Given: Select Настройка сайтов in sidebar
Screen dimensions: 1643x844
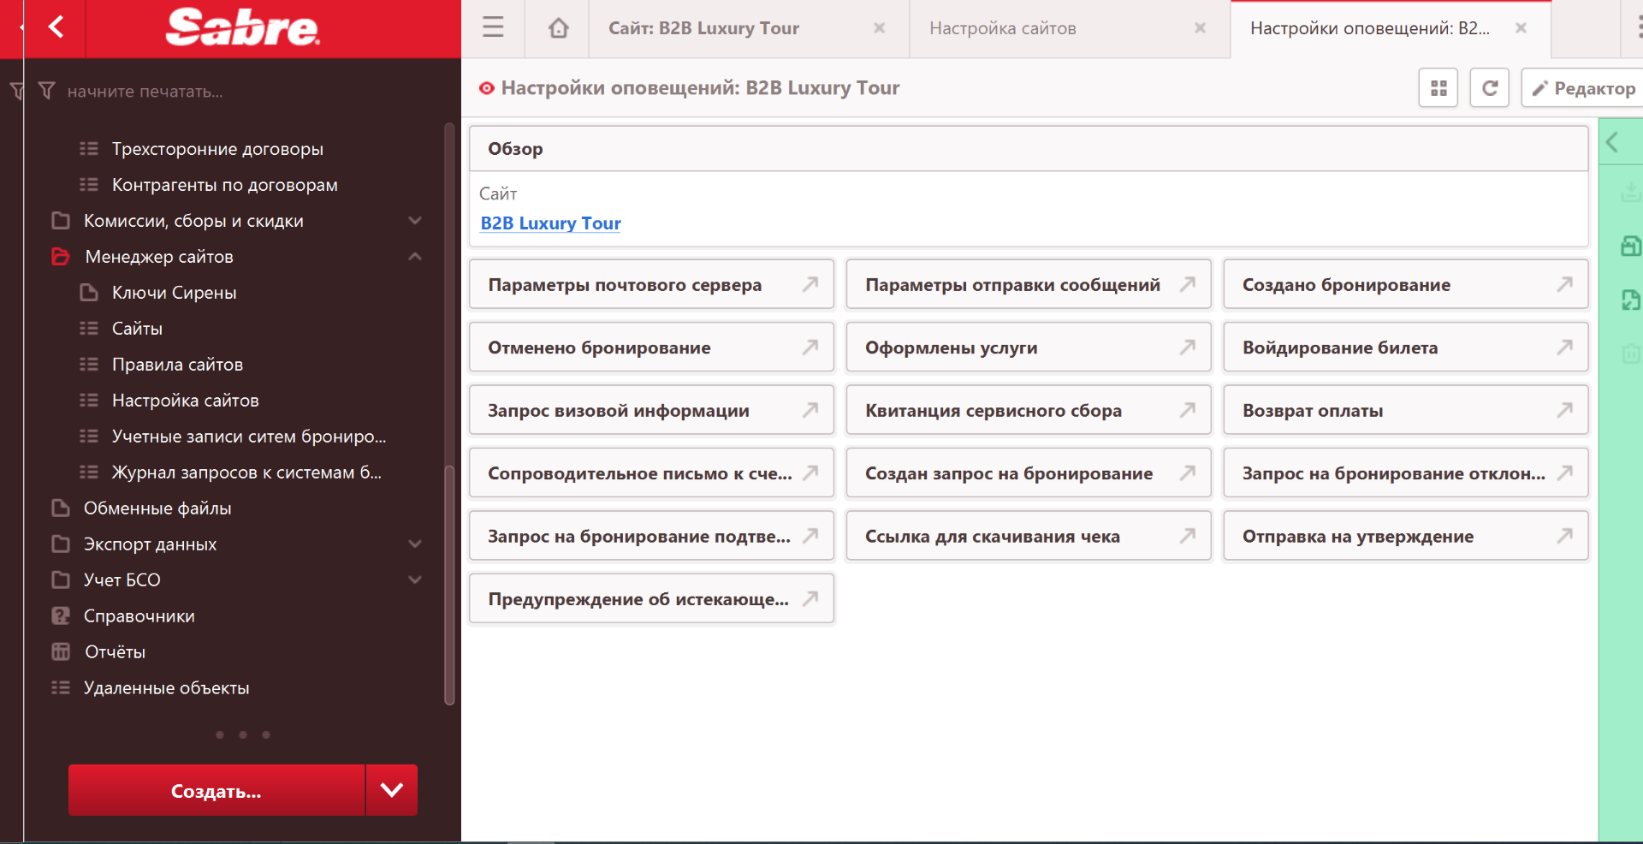Looking at the screenshot, I should pos(185,401).
